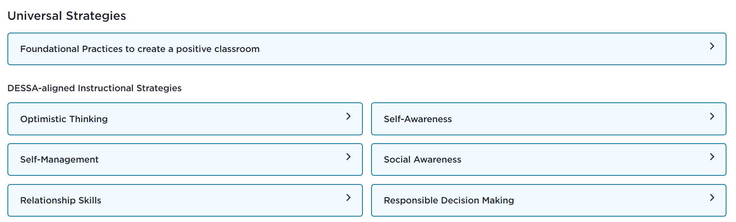Open the Responsible Decision Making strategies card
This screenshot has width=736, height=222.
point(548,201)
